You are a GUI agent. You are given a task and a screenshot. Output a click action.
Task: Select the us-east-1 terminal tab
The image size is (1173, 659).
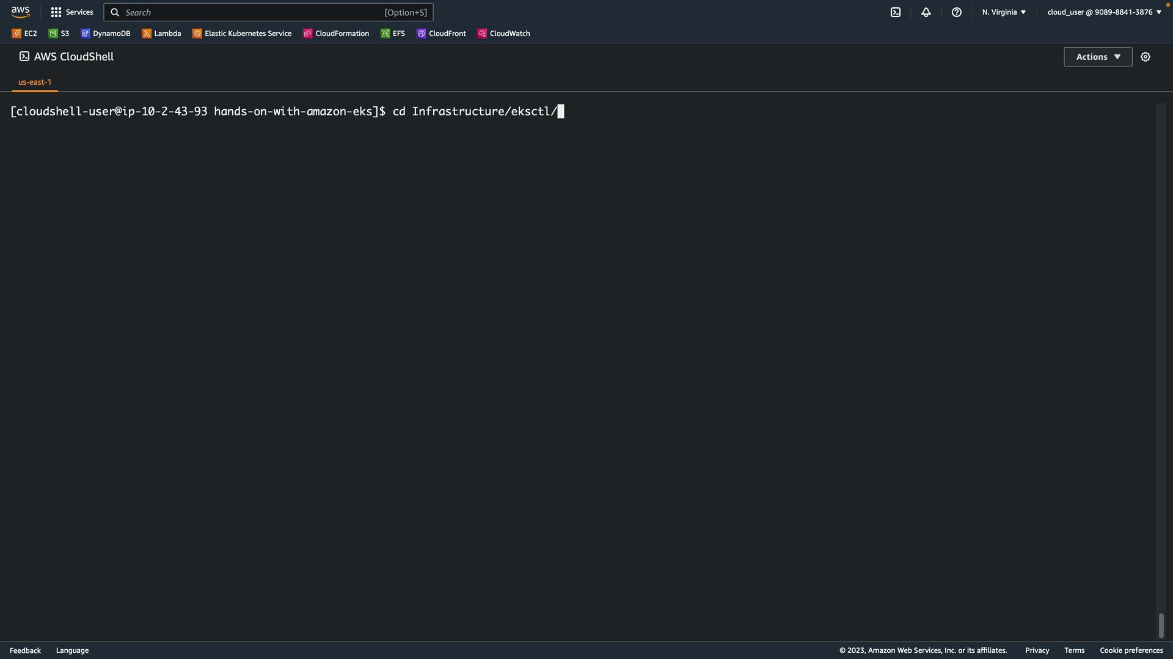35,82
